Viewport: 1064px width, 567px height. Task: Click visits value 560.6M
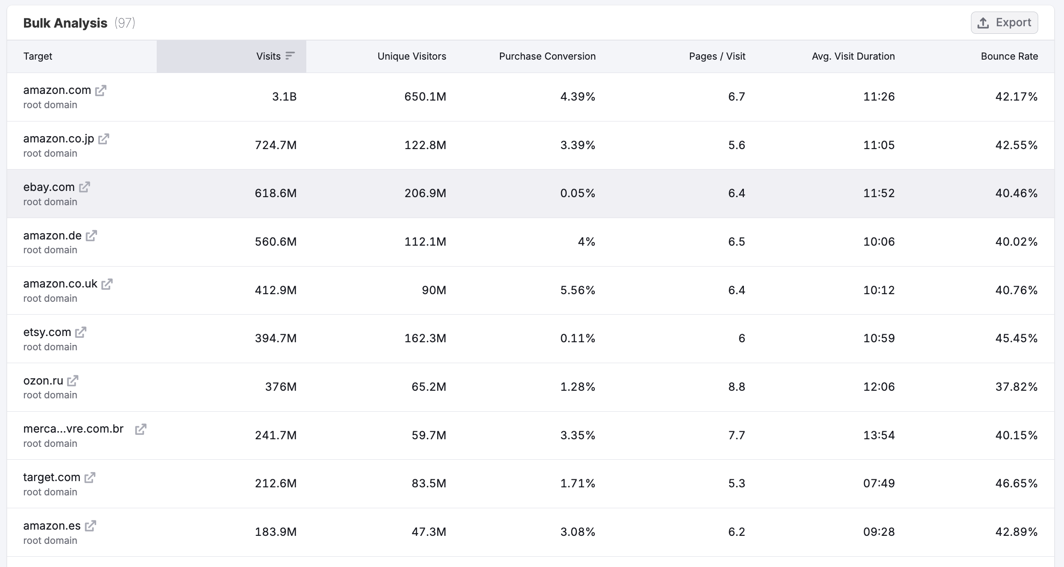276,242
